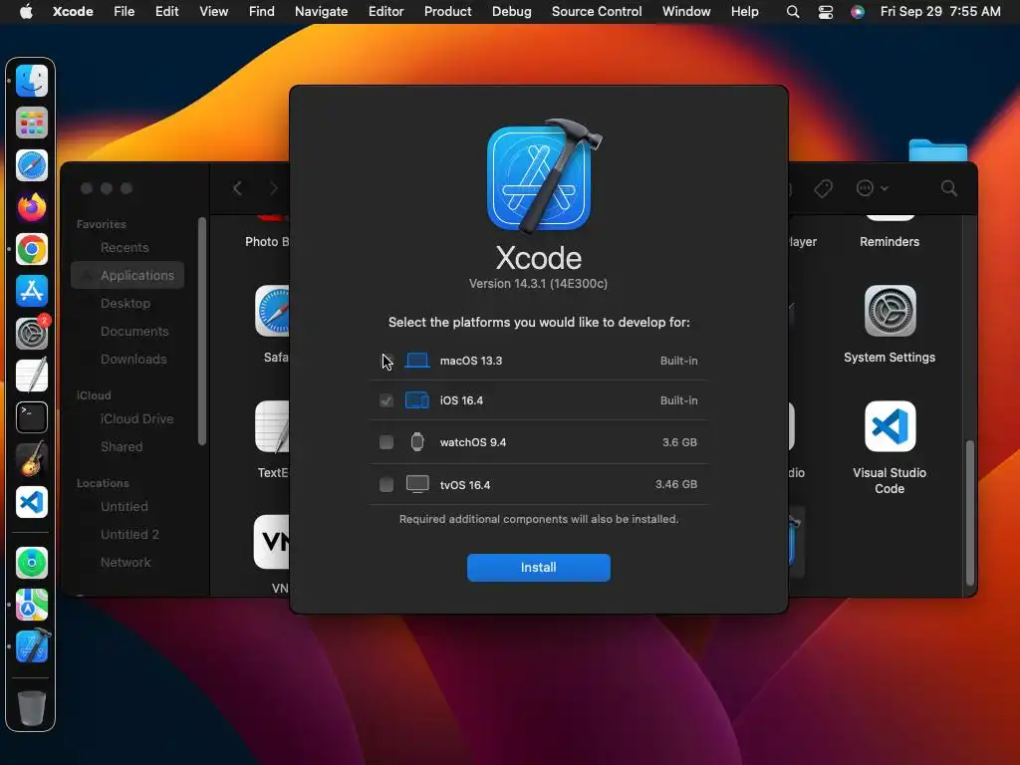Image resolution: width=1020 pixels, height=765 pixels.
Task: Open Spotlight search in menu bar
Action: pyautogui.click(x=792, y=12)
